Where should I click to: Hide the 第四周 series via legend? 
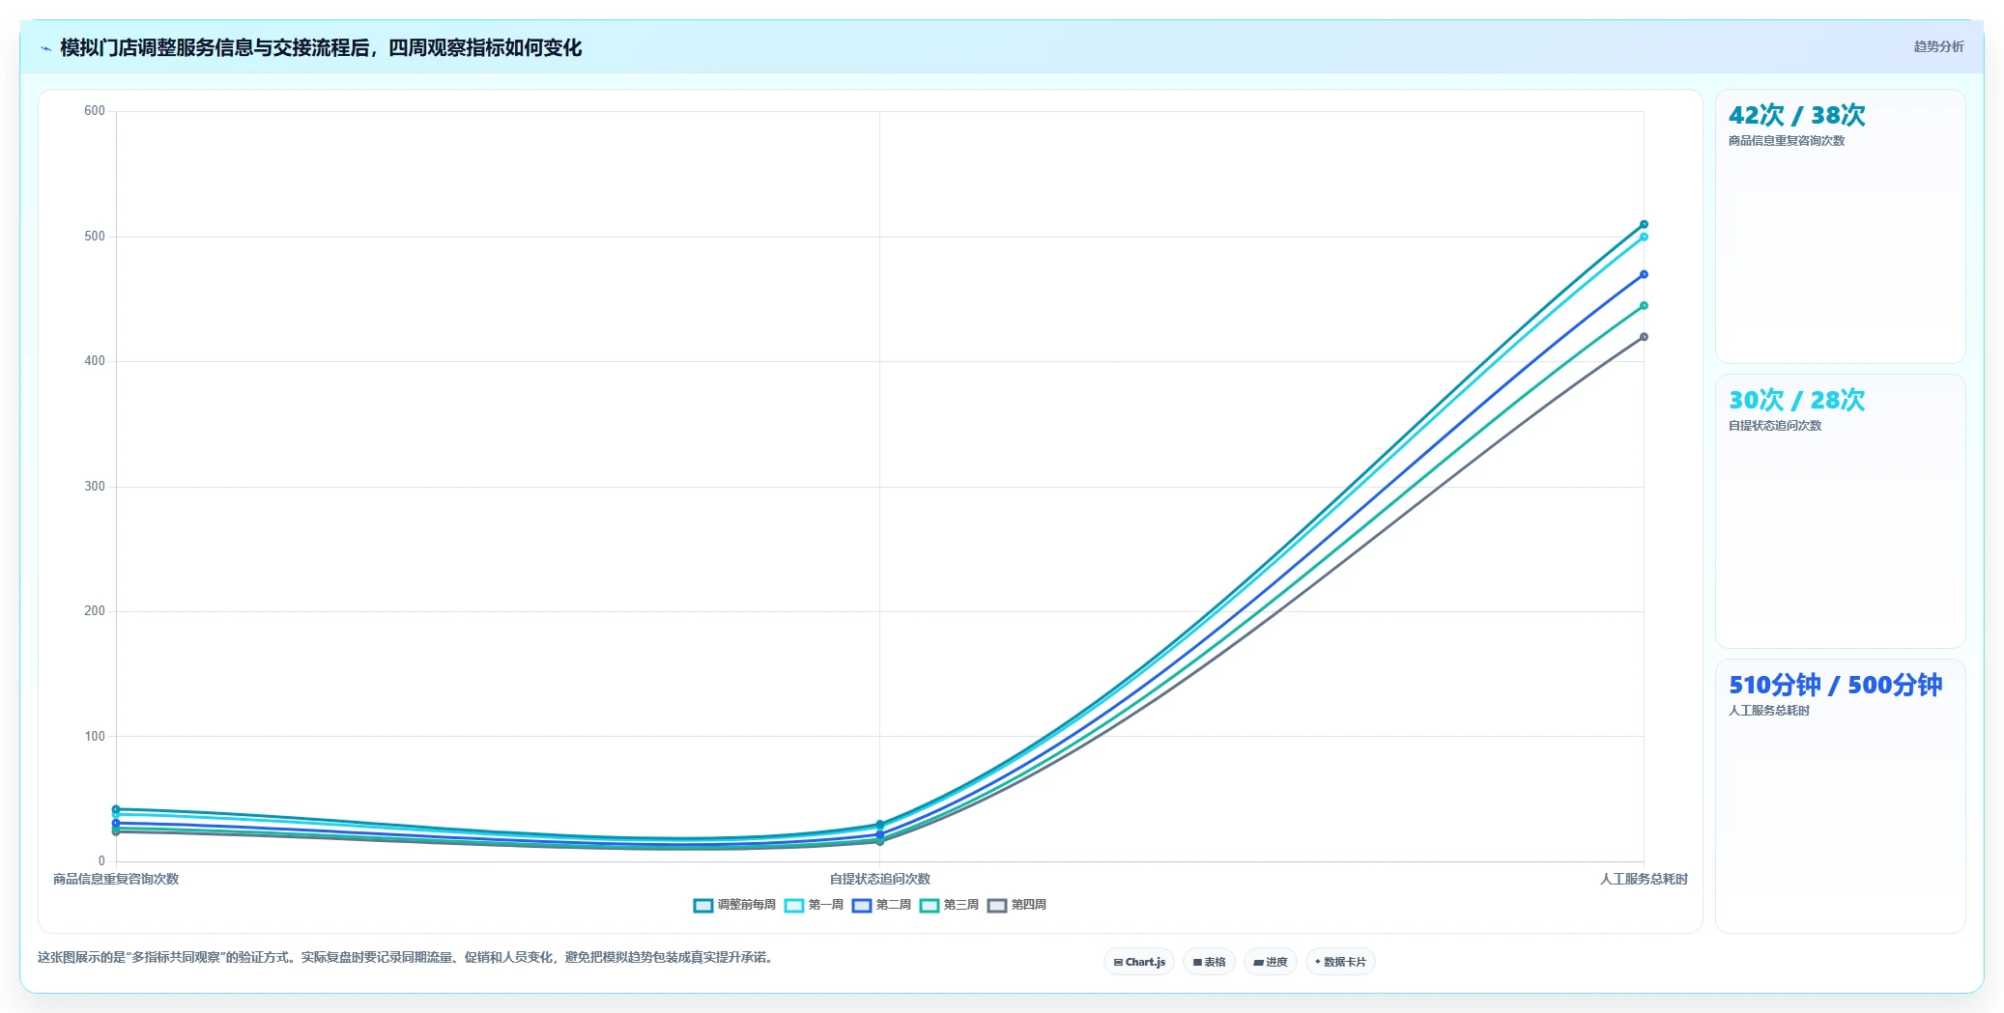(x=1016, y=905)
